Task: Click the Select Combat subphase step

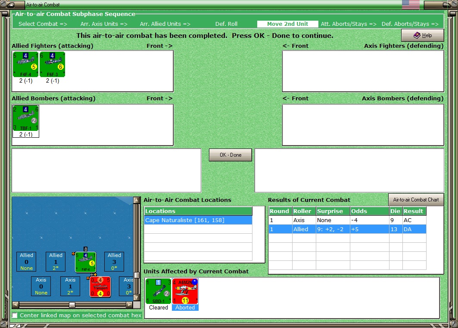Action: pos(43,24)
